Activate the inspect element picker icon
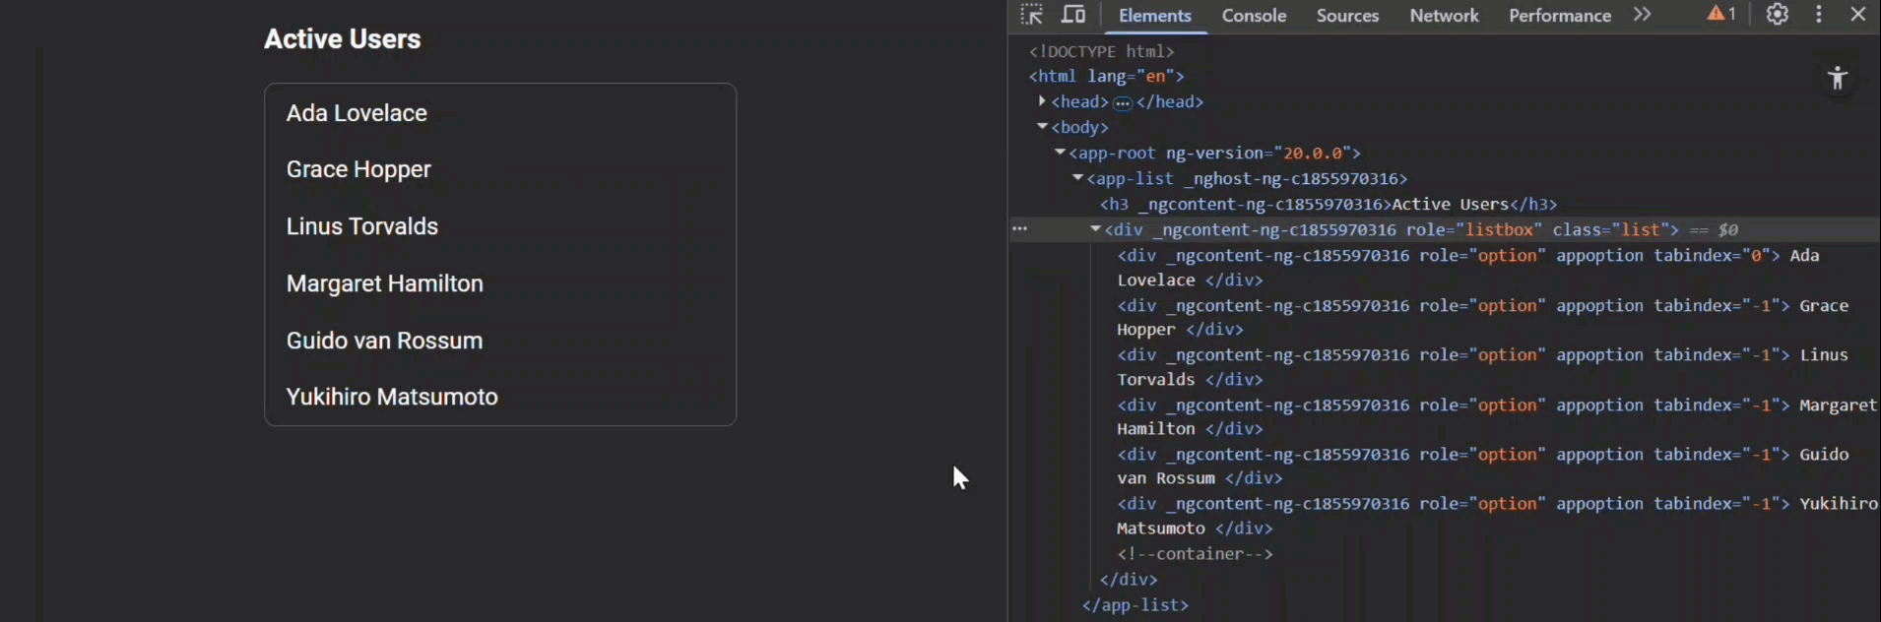The image size is (1881, 622). (x=1031, y=15)
